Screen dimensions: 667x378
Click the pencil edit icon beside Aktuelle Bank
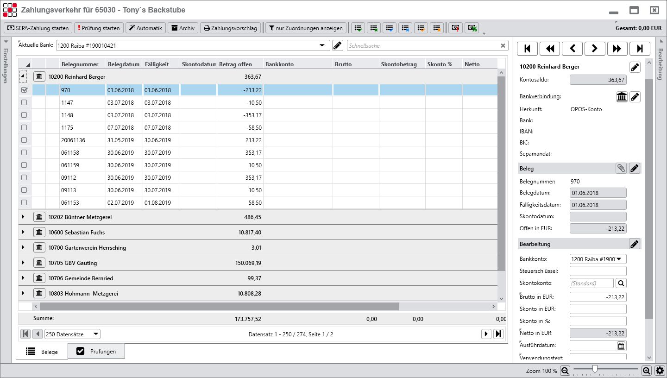(x=338, y=45)
